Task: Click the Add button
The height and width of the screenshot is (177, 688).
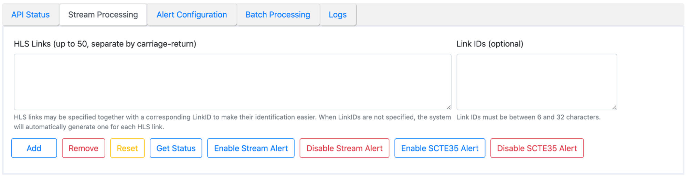Action: tap(34, 148)
